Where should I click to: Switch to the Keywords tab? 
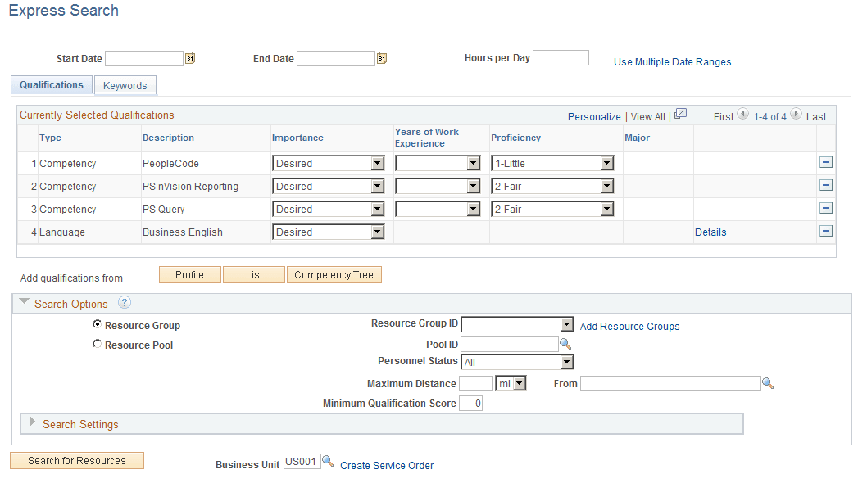click(x=125, y=84)
